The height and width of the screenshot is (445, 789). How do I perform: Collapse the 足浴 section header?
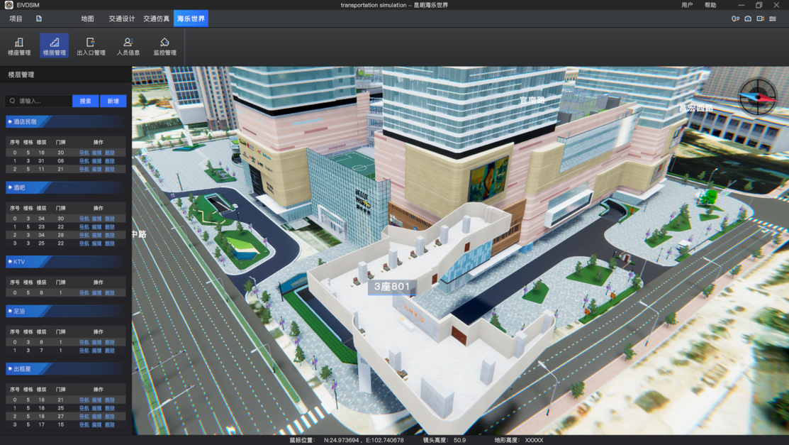click(x=65, y=311)
